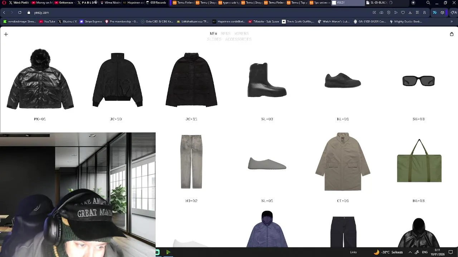Open the YouTube bookmark
The image size is (458, 257).
point(47,21)
